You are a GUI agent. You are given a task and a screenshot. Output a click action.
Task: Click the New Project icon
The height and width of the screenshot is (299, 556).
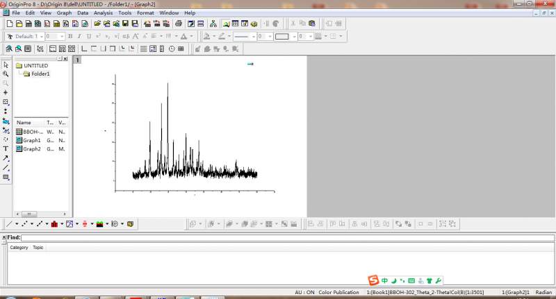click(9, 24)
